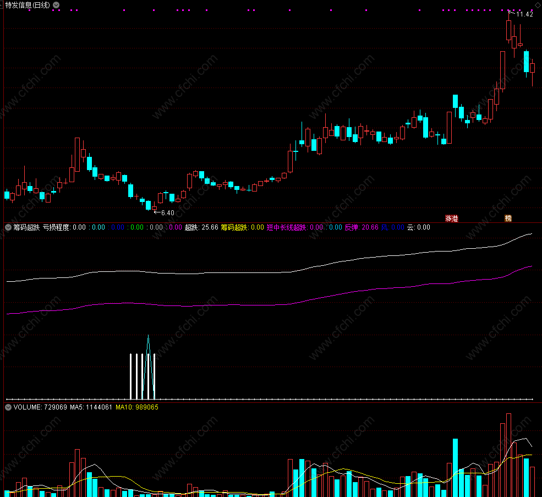Click the VOLUME: 729069 label
This screenshot has width=542, height=497.
(40, 407)
